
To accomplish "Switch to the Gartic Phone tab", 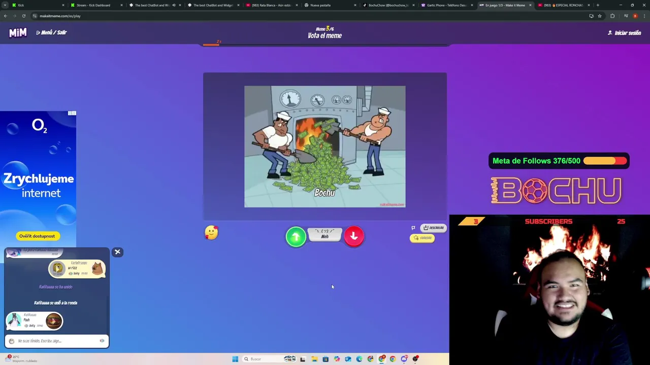I will pyautogui.click(x=447, y=5).
